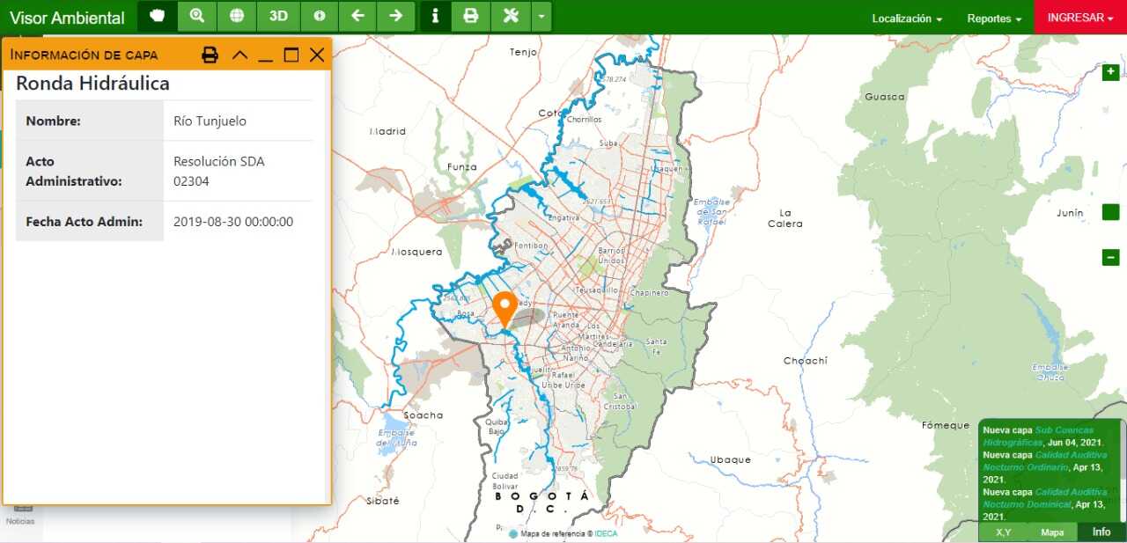Image resolution: width=1127 pixels, height=543 pixels.
Task: Expand the tools dropdown arrow
Action: click(541, 17)
